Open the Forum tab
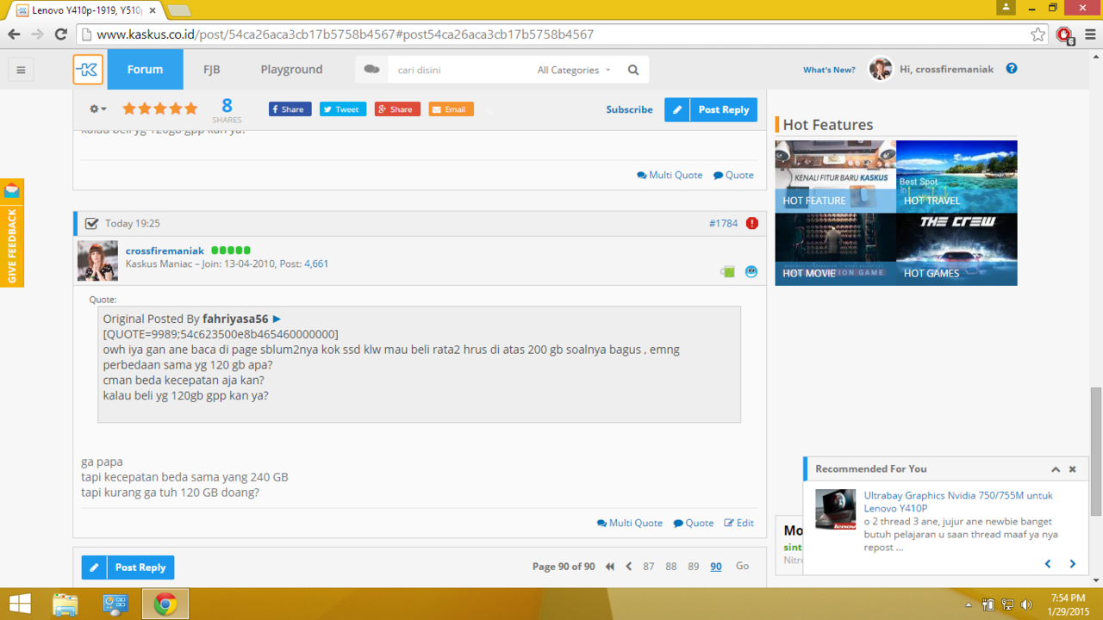The height and width of the screenshot is (620, 1103). [145, 69]
